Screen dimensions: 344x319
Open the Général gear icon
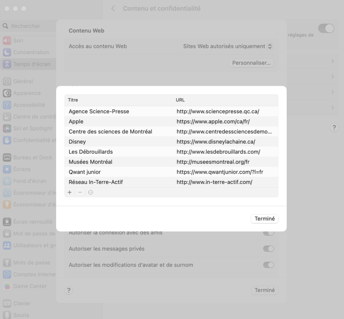[7, 81]
